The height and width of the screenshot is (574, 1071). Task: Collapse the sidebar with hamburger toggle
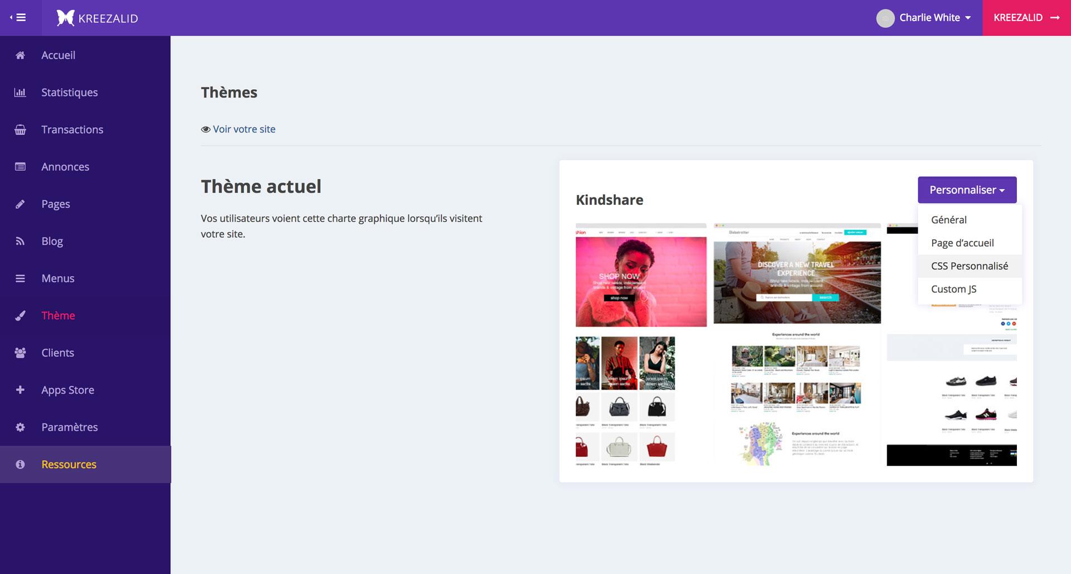tap(19, 17)
